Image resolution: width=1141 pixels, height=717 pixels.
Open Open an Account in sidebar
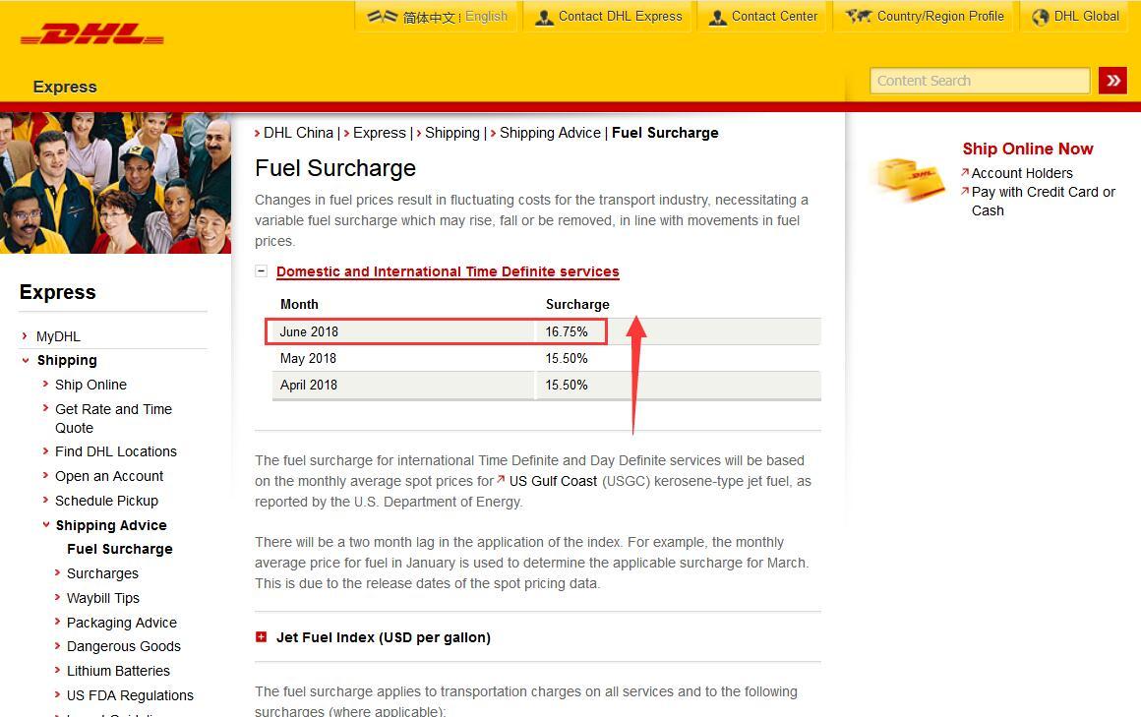[x=109, y=476]
